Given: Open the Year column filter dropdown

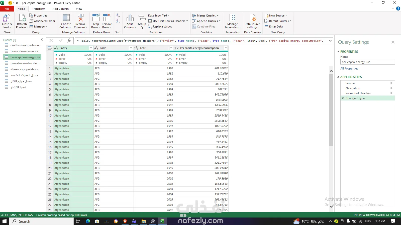Looking at the screenshot, I should (x=171, y=48).
